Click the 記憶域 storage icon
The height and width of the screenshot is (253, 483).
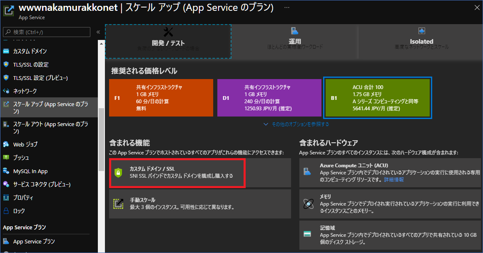click(307, 234)
